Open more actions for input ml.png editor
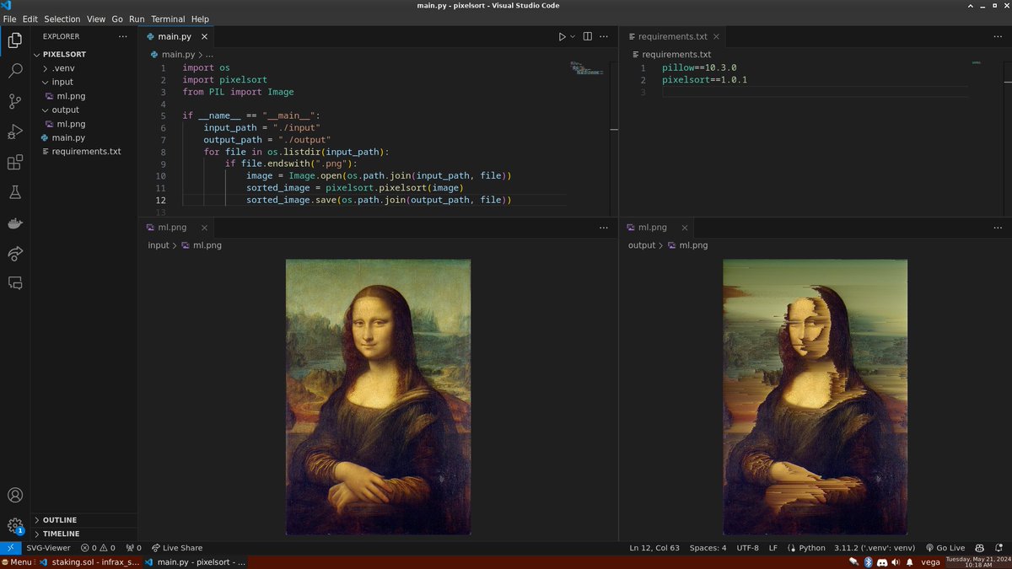The image size is (1012, 569). click(x=604, y=228)
